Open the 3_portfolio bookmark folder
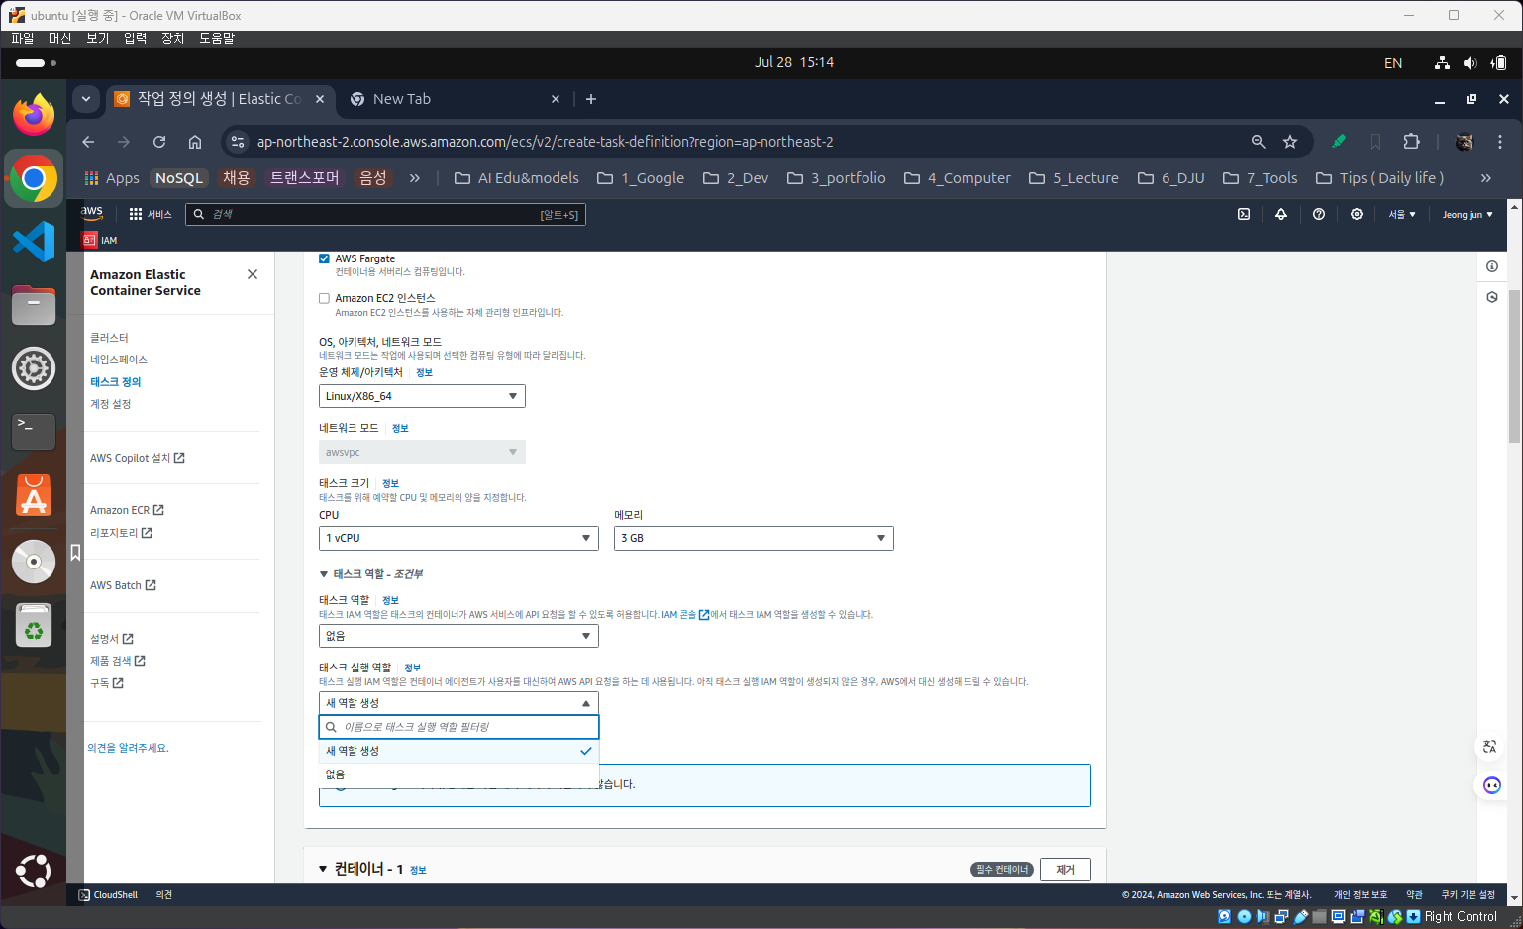The image size is (1523, 929). pos(837,178)
